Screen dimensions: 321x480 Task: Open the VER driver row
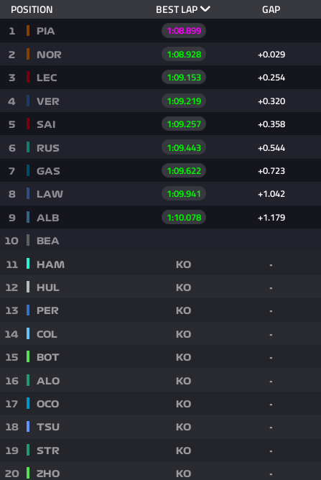[160, 101]
